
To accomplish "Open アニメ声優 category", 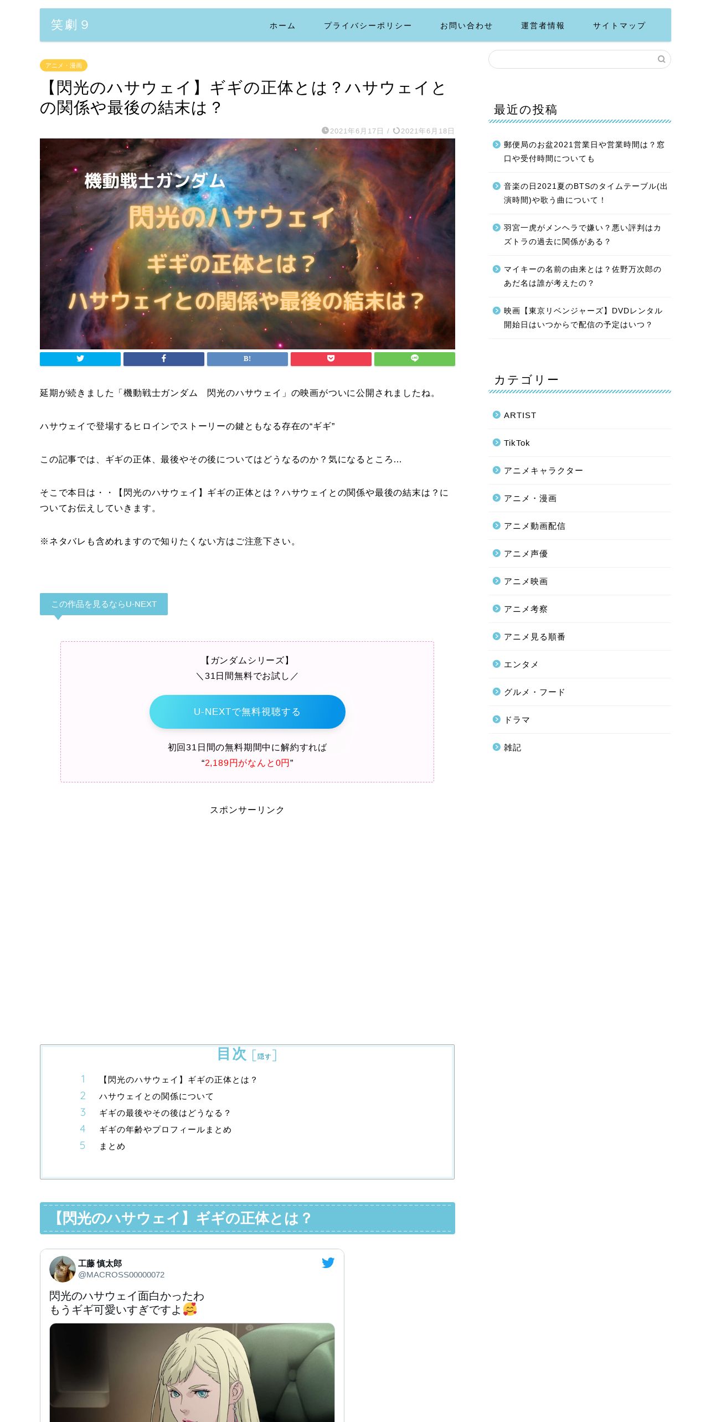I will click(x=525, y=554).
